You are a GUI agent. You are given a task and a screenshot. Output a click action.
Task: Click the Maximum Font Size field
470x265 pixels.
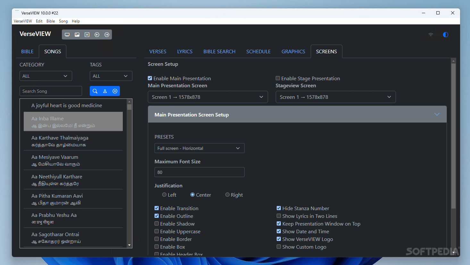pos(199,172)
